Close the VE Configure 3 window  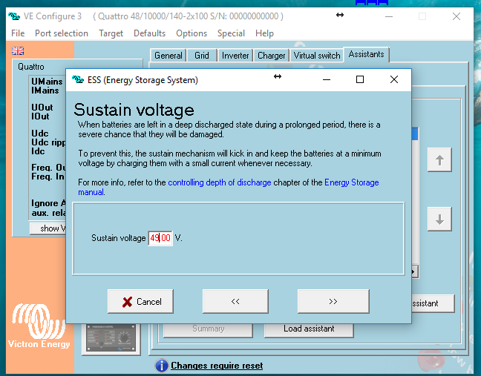[x=457, y=16]
